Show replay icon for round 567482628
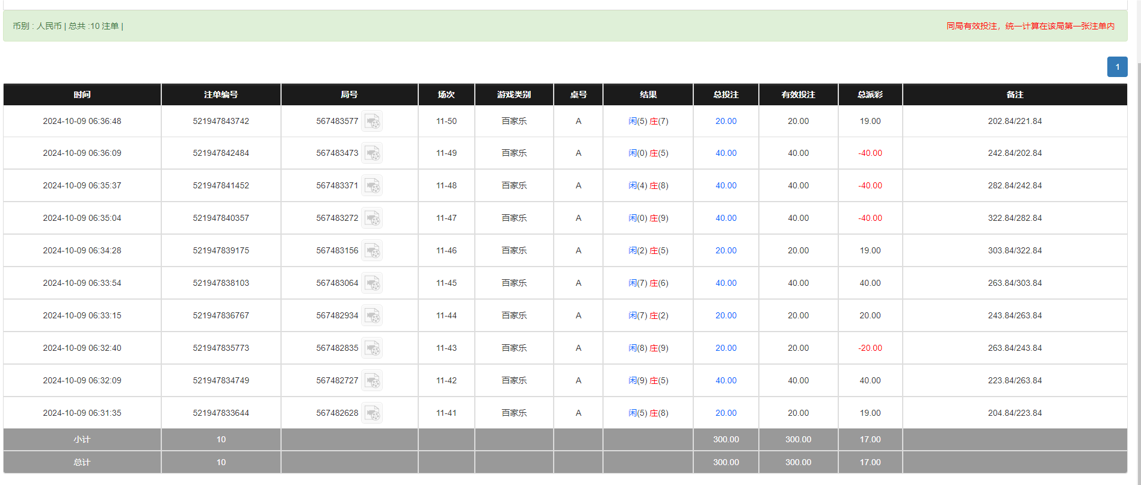This screenshot has height=485, width=1141. point(372,413)
